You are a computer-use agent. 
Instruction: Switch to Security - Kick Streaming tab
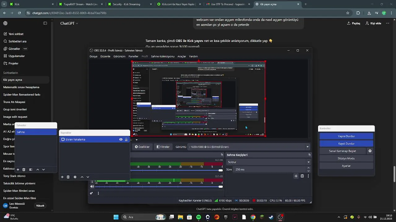(129, 4)
